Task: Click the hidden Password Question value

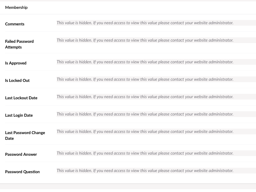Action: tap(145, 171)
